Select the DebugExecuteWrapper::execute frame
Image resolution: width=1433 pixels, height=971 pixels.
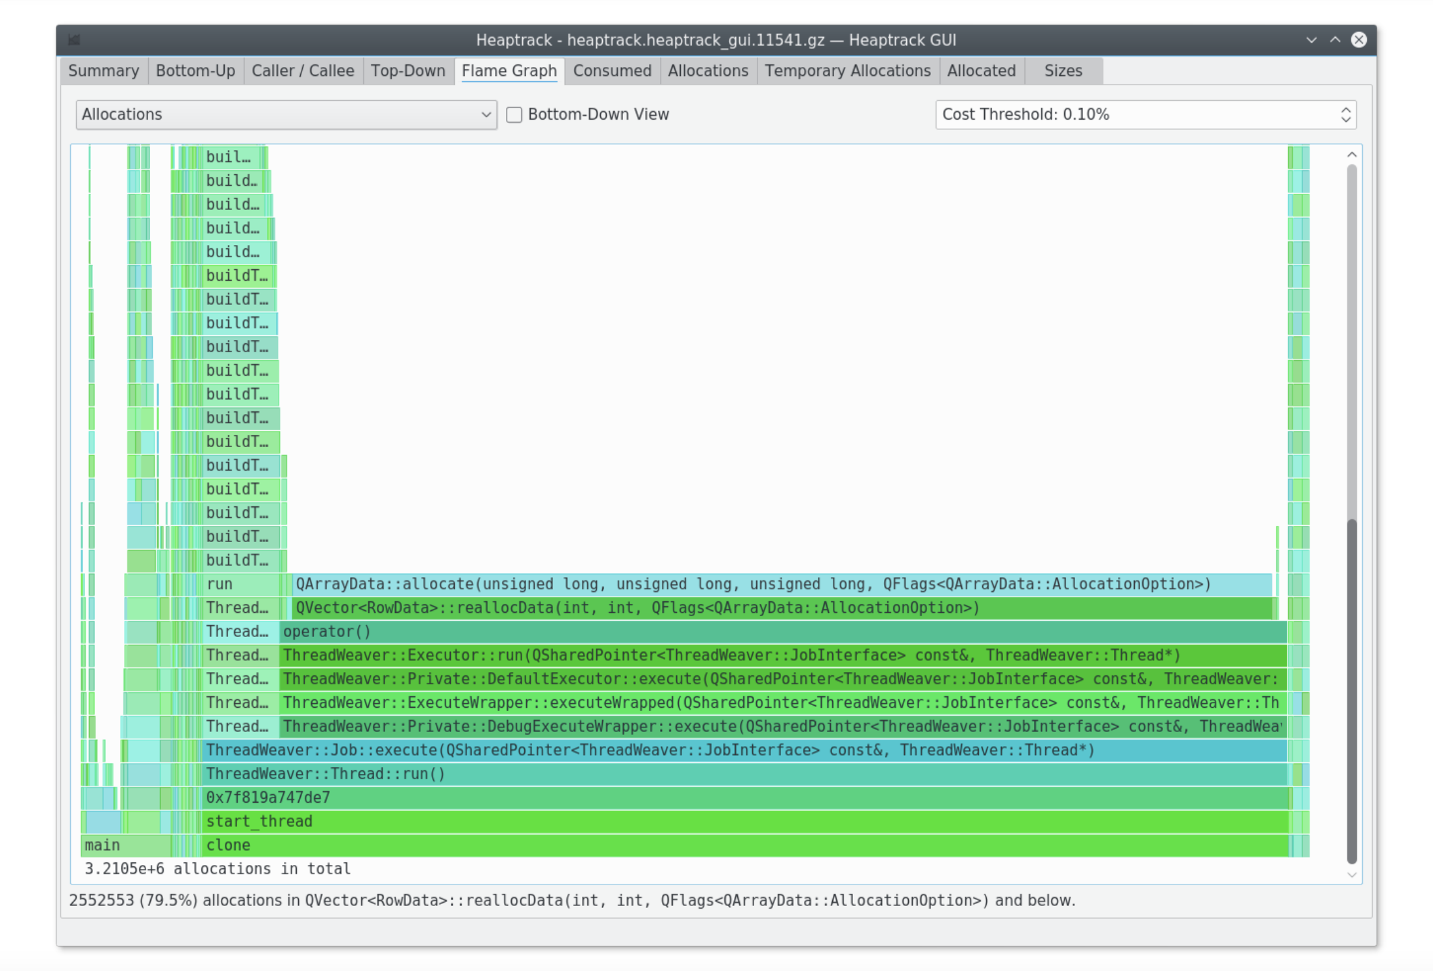coord(783,727)
